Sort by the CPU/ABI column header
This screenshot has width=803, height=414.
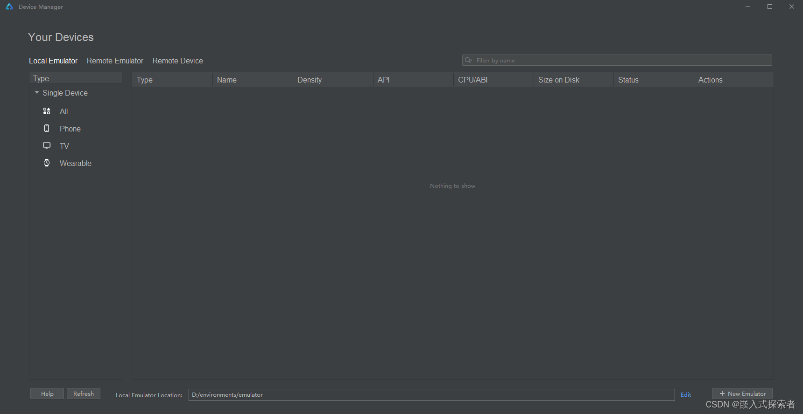493,80
